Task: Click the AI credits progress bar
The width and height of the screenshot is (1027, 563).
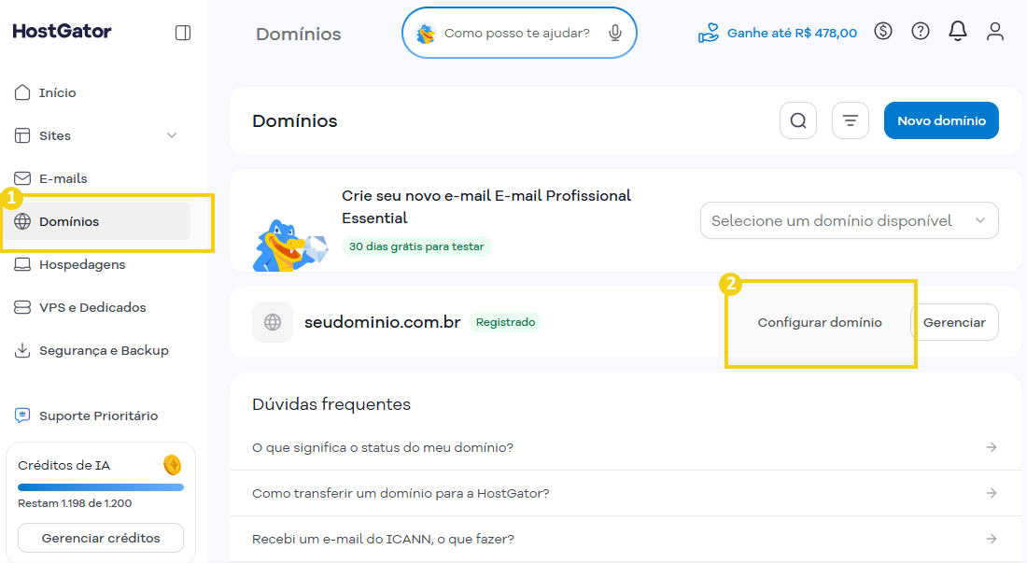Action: [101, 487]
